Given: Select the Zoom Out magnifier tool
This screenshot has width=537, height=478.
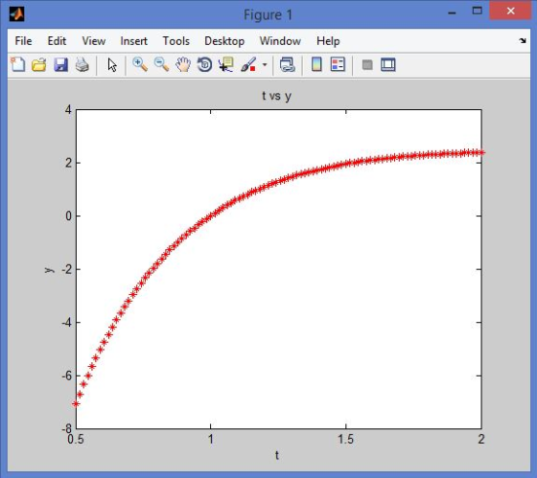Looking at the screenshot, I should click(x=161, y=64).
